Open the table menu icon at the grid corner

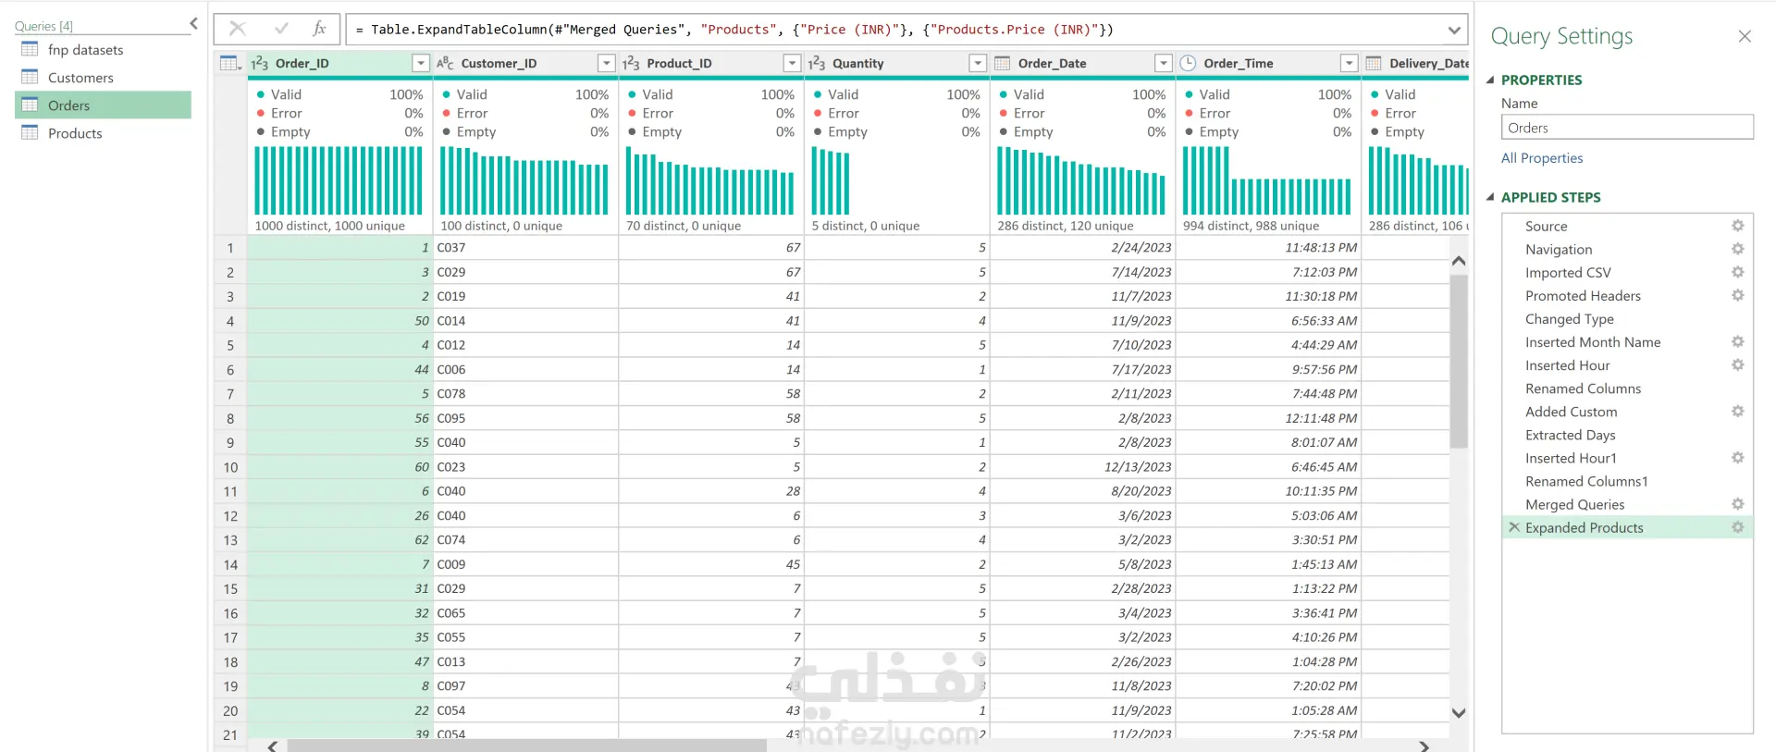click(x=230, y=63)
